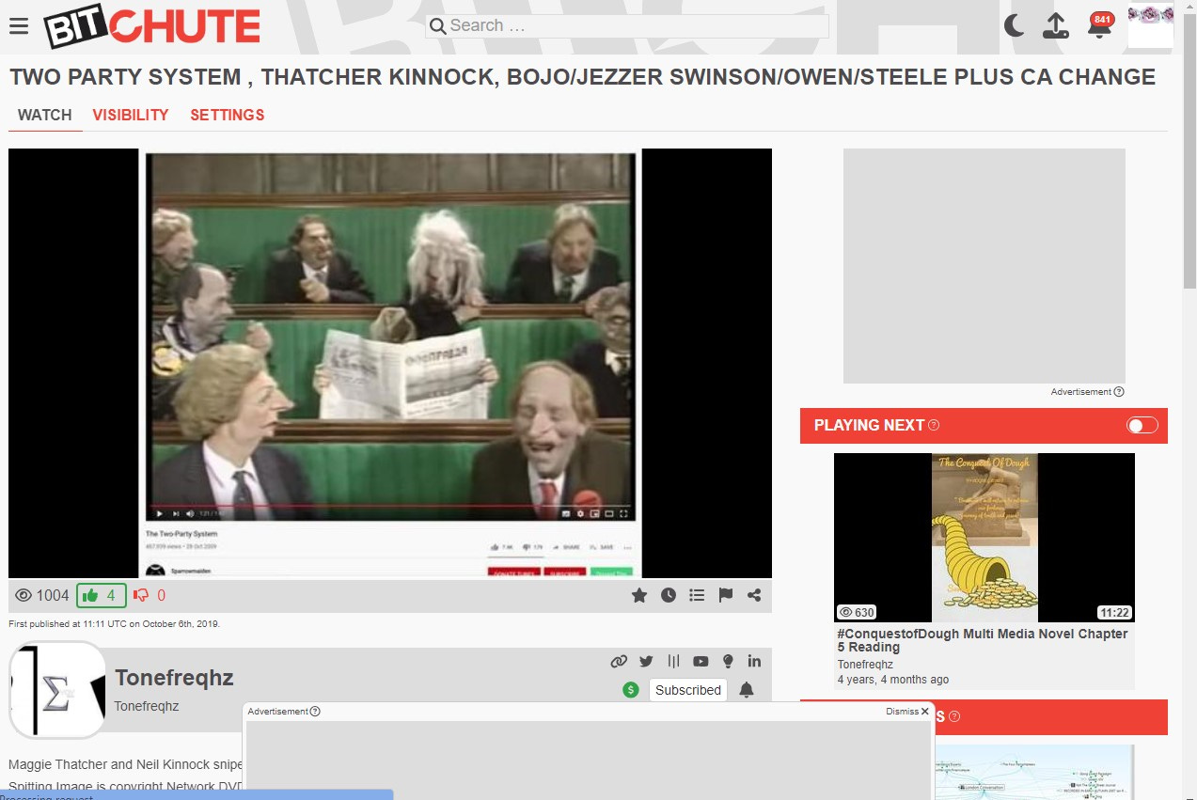Switch to the WATCH tab
Viewport: 1197px width, 800px height.
tap(45, 116)
